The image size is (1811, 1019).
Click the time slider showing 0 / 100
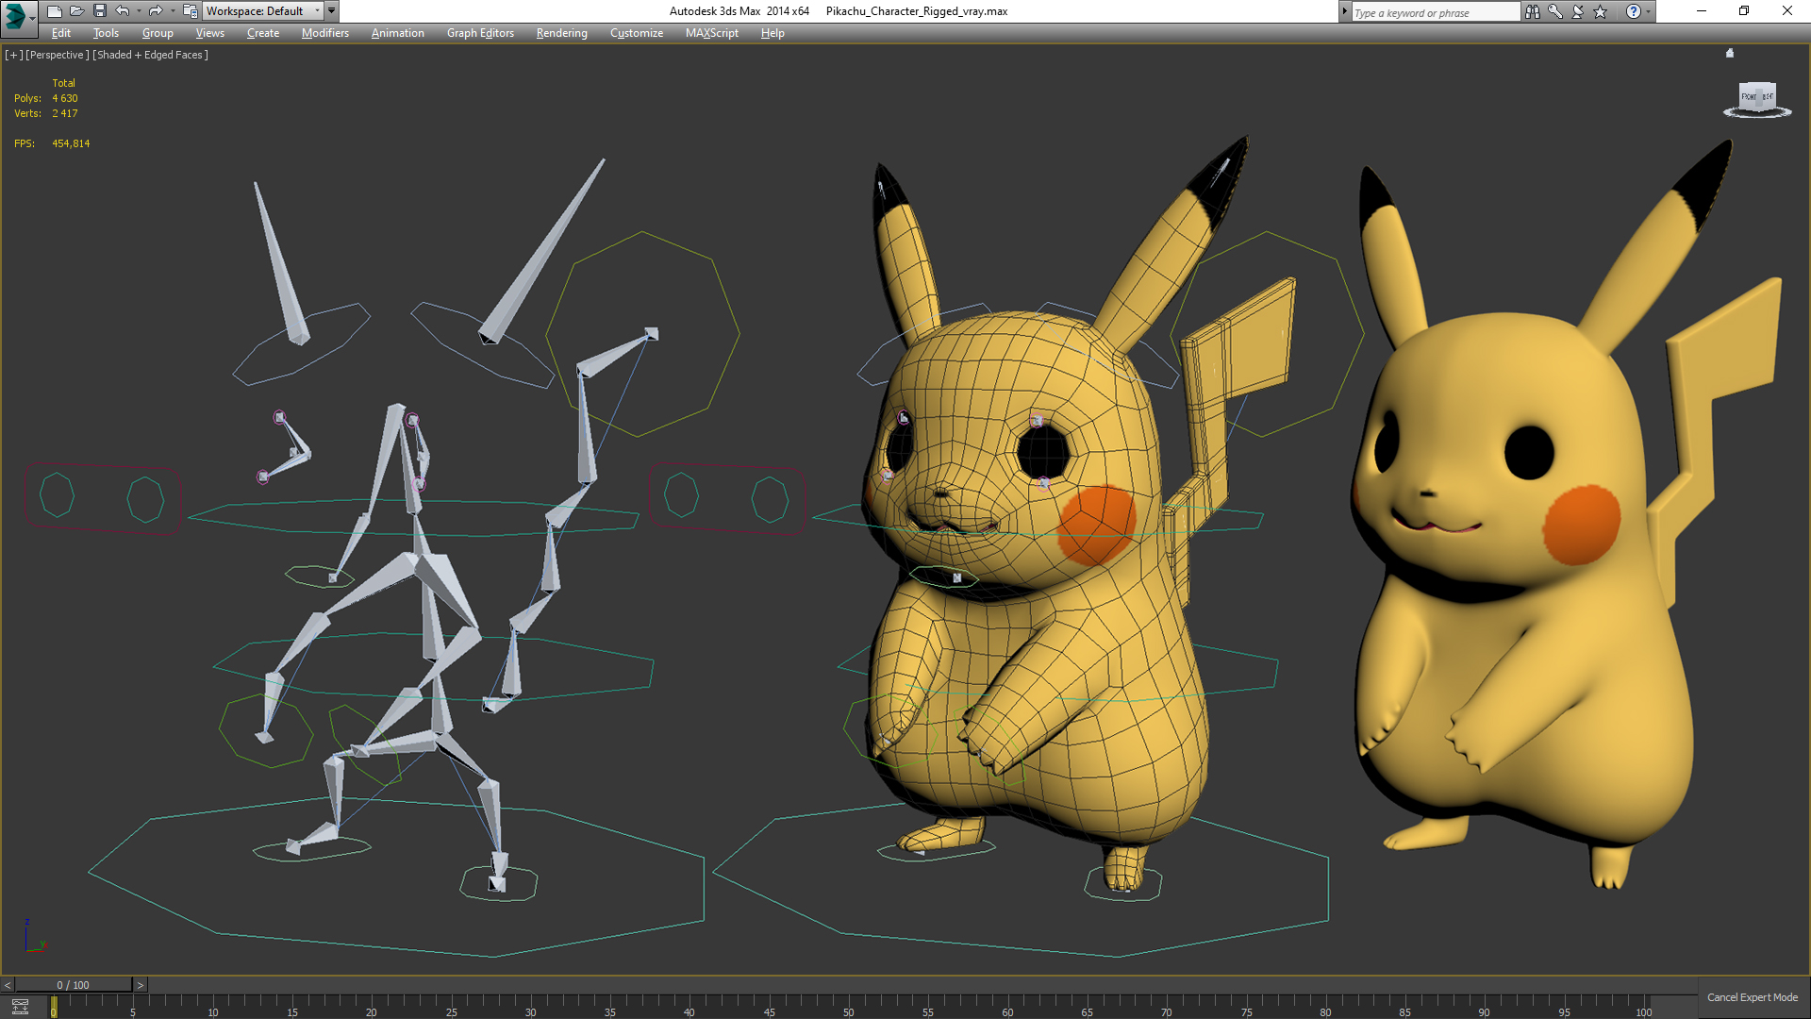tap(74, 985)
